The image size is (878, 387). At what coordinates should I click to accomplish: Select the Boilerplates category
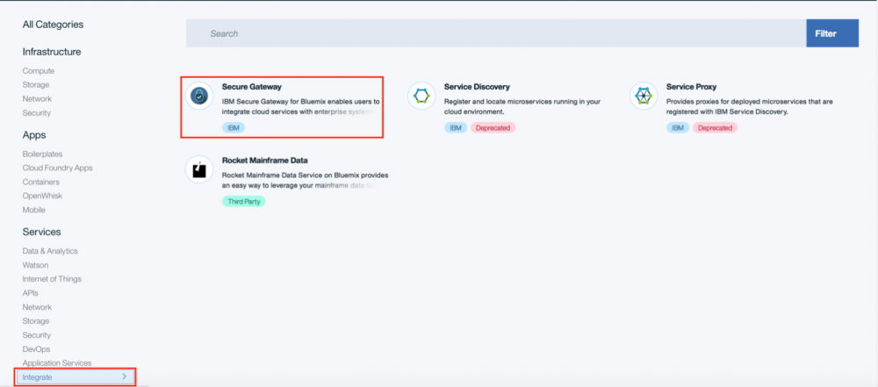pyautogui.click(x=42, y=154)
